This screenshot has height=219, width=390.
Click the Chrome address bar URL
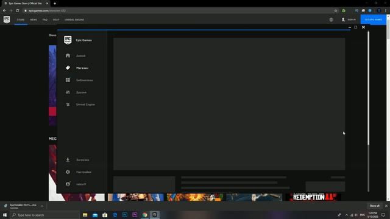(48, 11)
